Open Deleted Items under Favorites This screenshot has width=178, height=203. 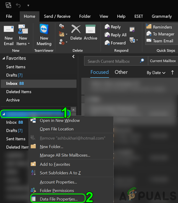[x=19, y=92]
